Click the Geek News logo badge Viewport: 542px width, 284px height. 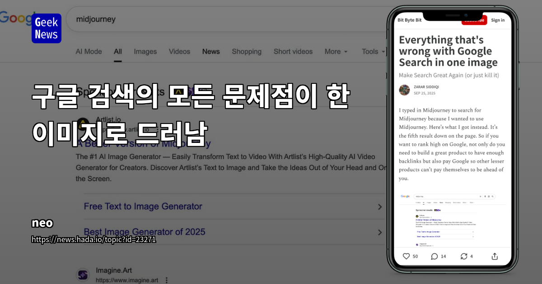pos(46,28)
